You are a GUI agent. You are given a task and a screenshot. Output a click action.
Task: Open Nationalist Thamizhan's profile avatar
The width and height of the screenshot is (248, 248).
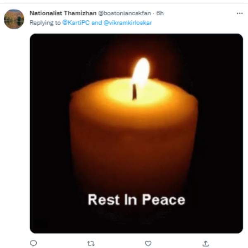14,19
